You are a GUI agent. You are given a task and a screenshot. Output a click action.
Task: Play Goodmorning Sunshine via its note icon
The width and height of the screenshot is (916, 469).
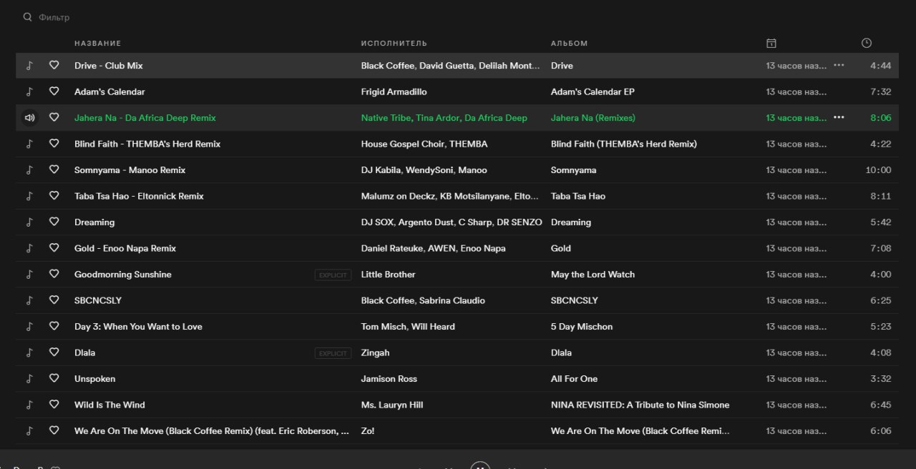(x=29, y=275)
